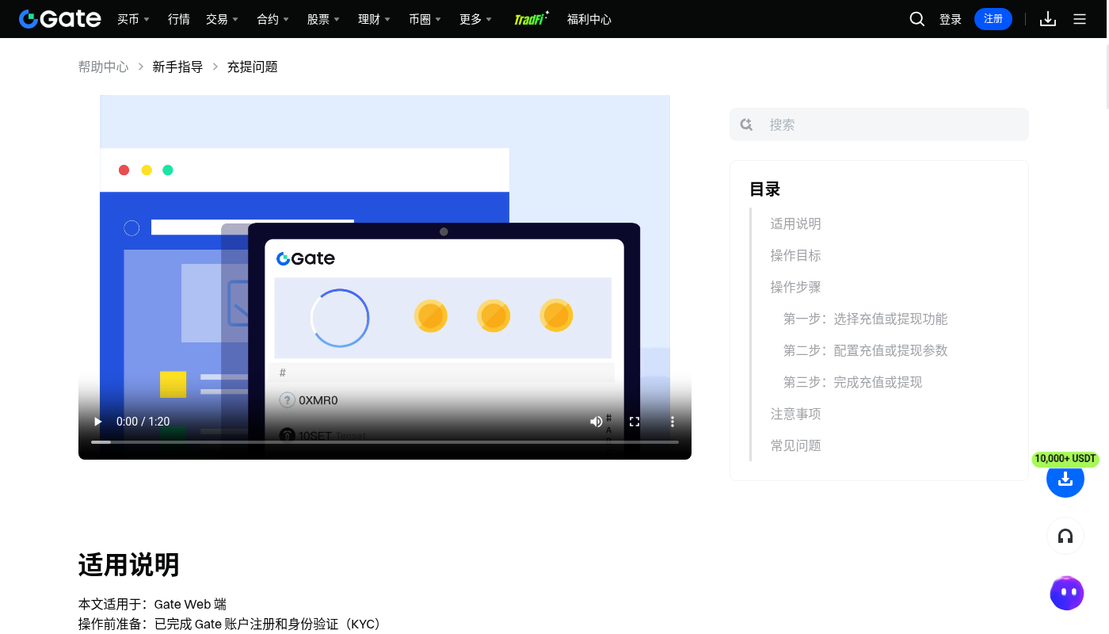Expand the 更多 dropdown menu
The image size is (1109, 634).
[475, 19]
